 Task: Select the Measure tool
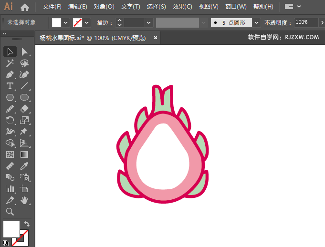pos(10,166)
